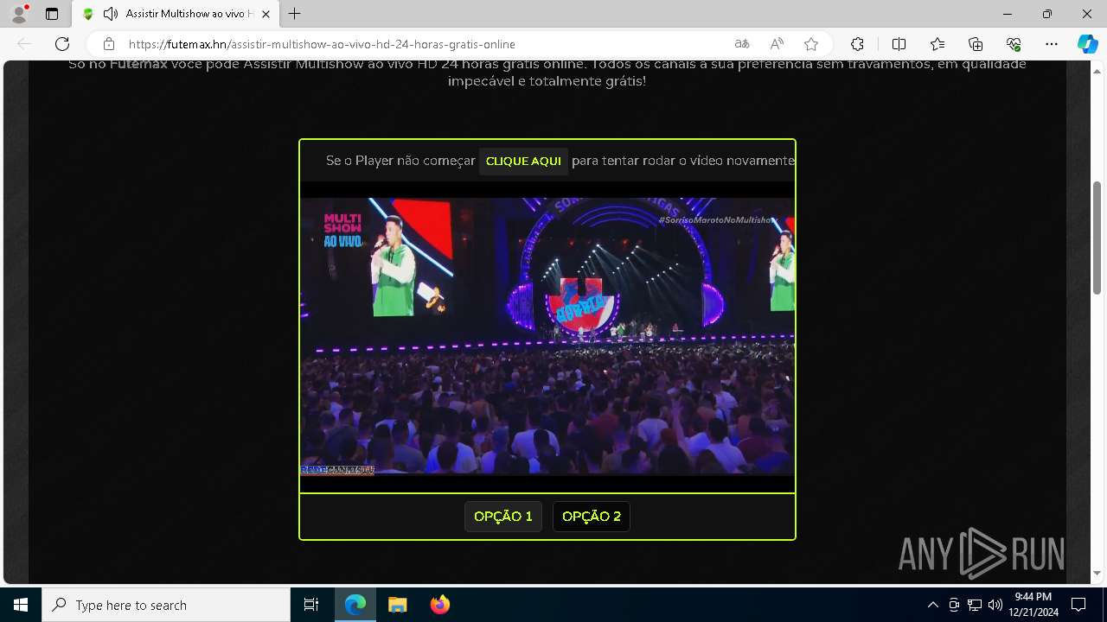Open Settings and more menu
The width and height of the screenshot is (1107, 622).
(x=1052, y=44)
